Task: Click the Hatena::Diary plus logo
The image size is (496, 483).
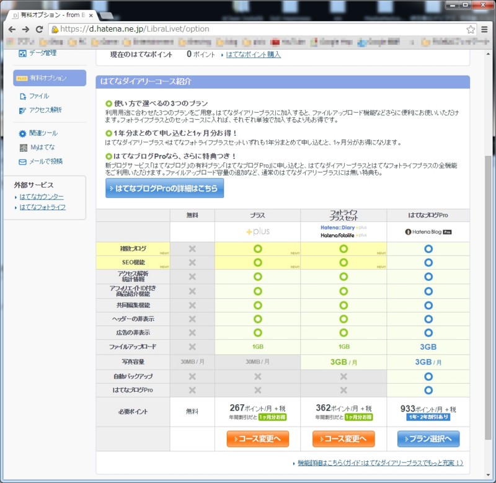Action: click(343, 228)
